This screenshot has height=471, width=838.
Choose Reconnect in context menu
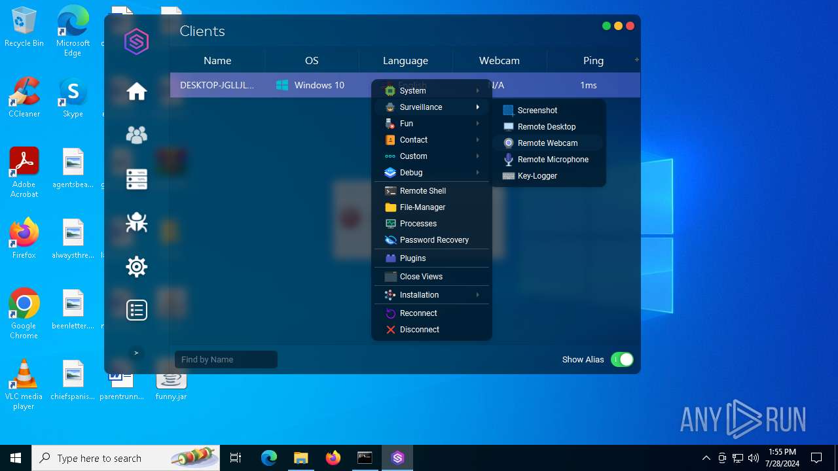[x=432, y=313]
